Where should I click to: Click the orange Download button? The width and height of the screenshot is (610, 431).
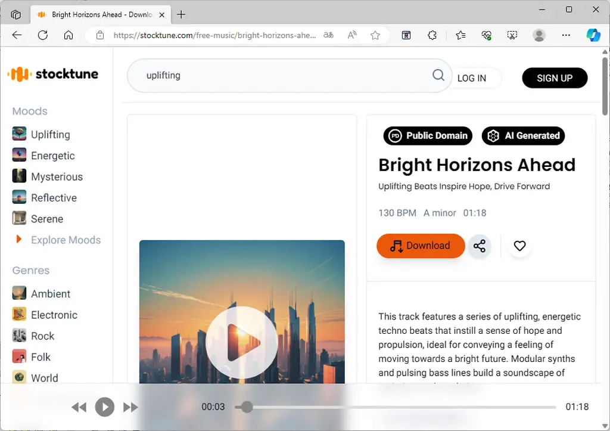pos(421,246)
